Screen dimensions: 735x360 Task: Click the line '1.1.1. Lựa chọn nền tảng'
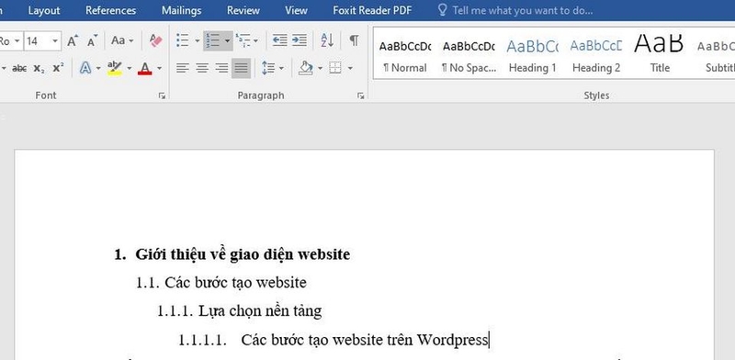pos(240,311)
